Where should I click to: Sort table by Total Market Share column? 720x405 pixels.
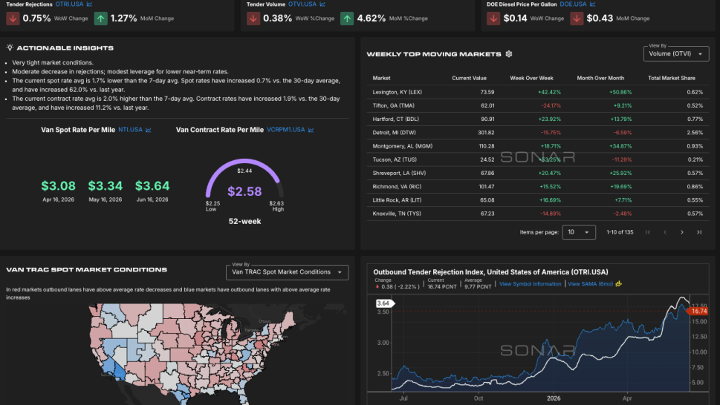pos(671,79)
